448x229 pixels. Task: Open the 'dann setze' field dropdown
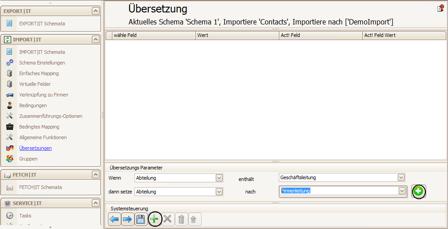(x=219, y=192)
